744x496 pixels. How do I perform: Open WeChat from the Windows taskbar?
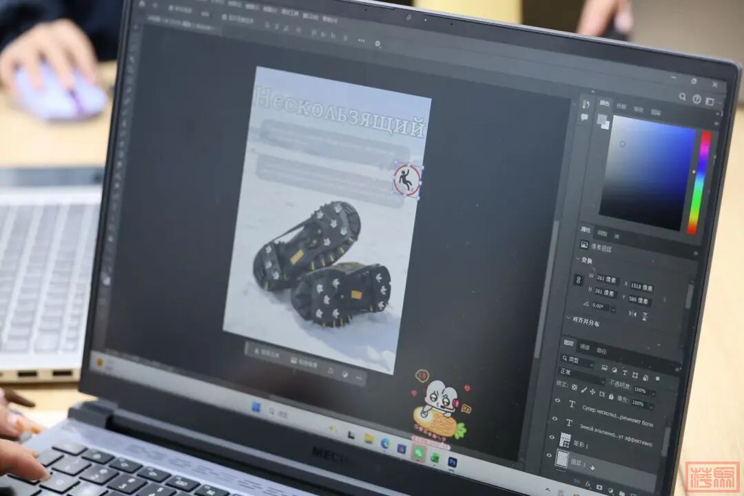[x=418, y=454]
